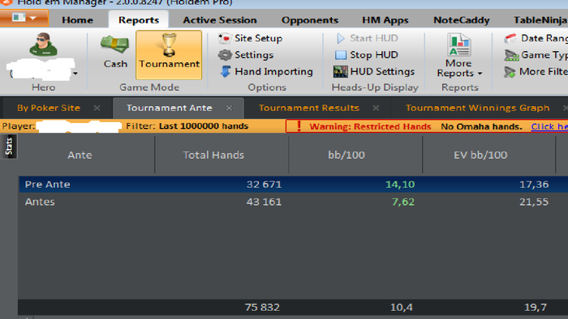Switch to Tournament Results report tab

[309, 108]
